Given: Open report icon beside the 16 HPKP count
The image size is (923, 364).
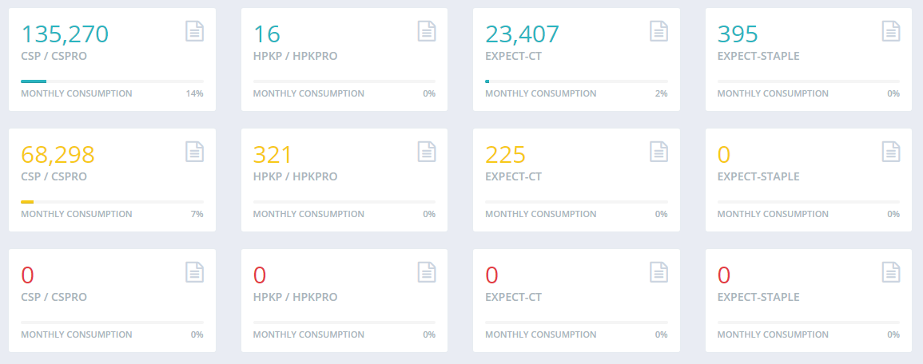Looking at the screenshot, I should 427,31.
